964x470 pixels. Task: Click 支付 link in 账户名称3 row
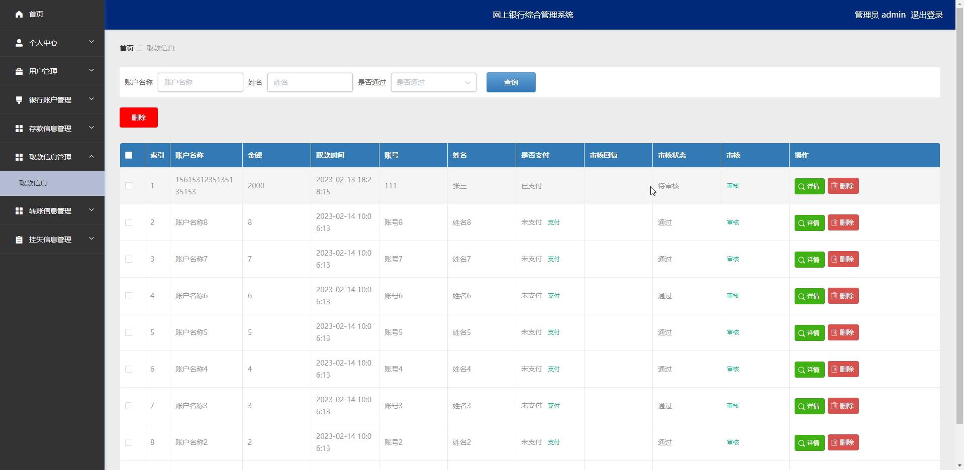553,406
